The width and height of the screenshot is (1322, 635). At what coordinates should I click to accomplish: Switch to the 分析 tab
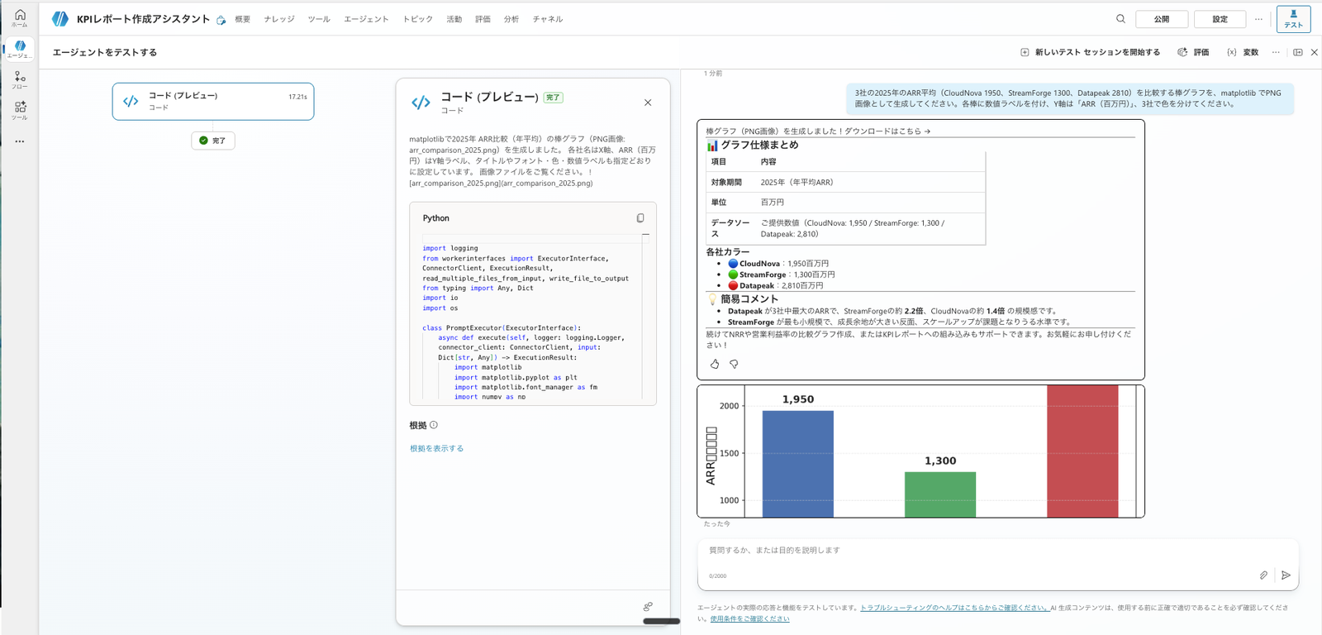[511, 19]
